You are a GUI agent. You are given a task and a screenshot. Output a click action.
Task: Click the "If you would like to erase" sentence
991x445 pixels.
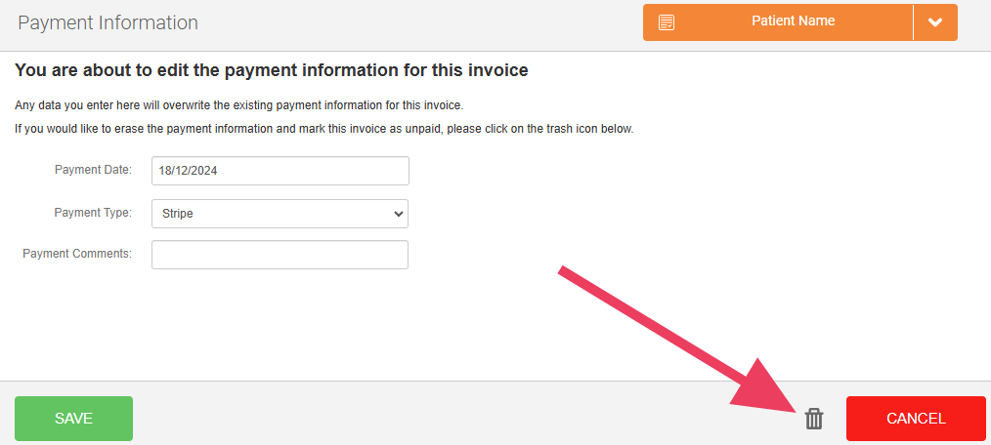tap(324, 129)
